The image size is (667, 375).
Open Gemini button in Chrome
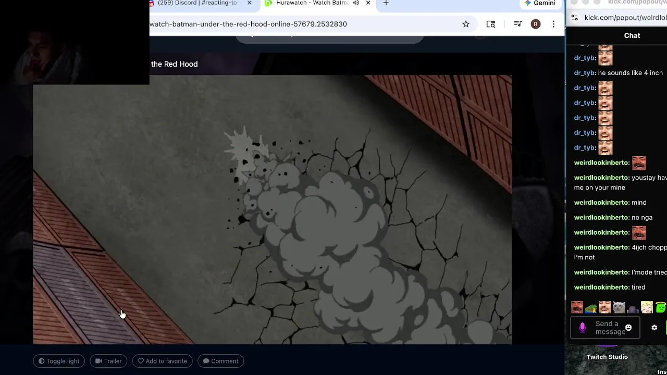point(540,3)
